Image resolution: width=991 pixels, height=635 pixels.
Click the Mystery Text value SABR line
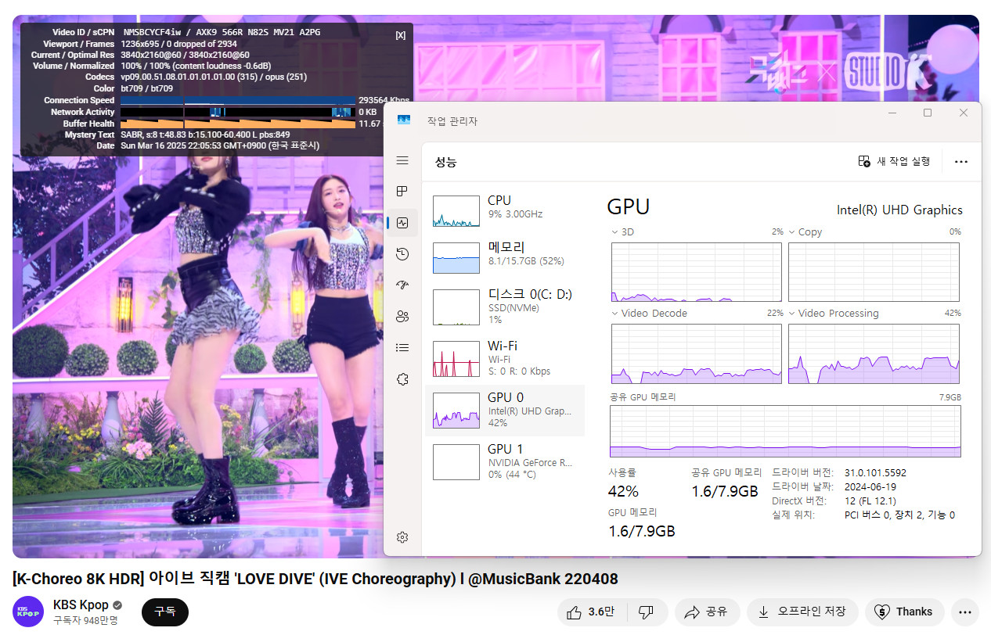click(x=205, y=135)
